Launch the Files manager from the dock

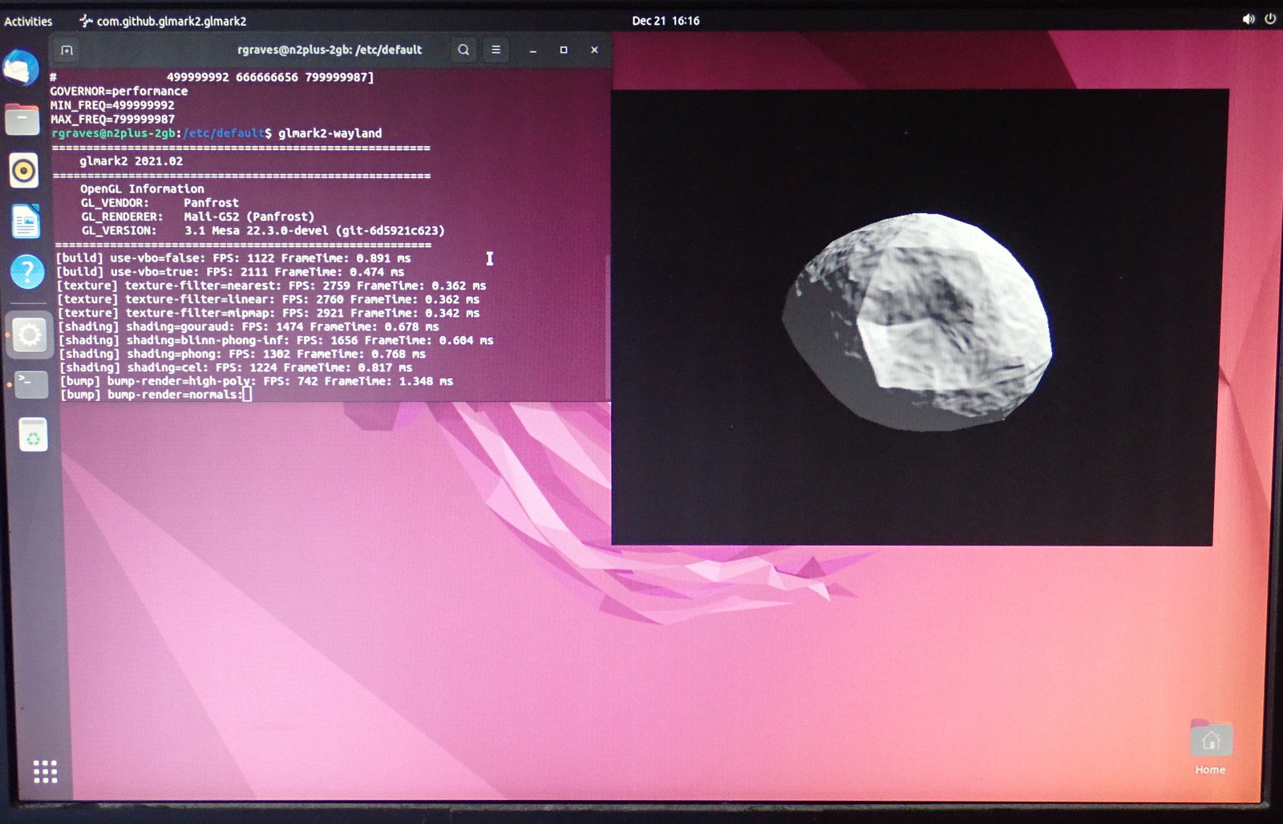pos(22,120)
